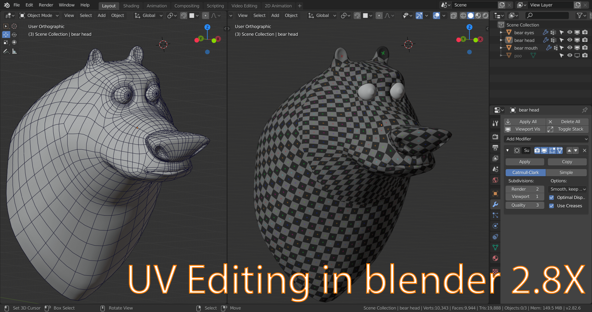Select the Simple subdivision type
Screen dimensions: 592x312
[566, 172]
